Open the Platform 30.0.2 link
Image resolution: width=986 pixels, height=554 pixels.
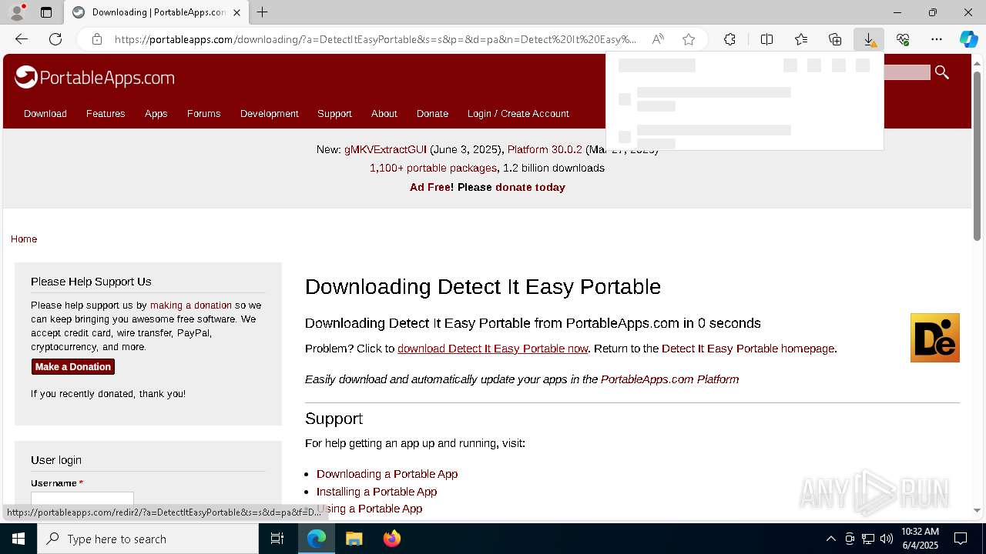point(545,149)
